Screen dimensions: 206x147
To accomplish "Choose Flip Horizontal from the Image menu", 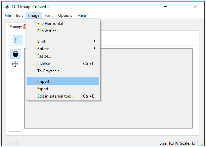I will pyautogui.click(x=50, y=24).
